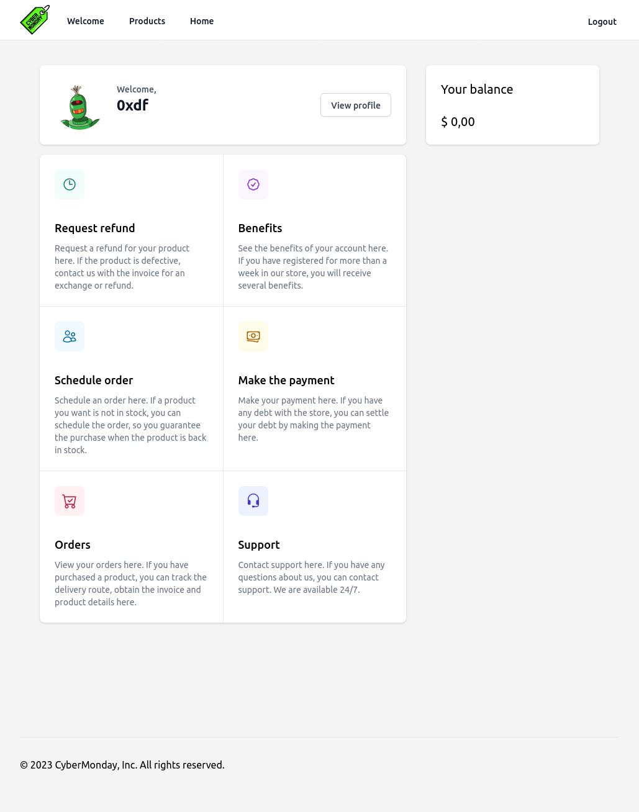Click the clock icon above Request refund

coord(70,184)
